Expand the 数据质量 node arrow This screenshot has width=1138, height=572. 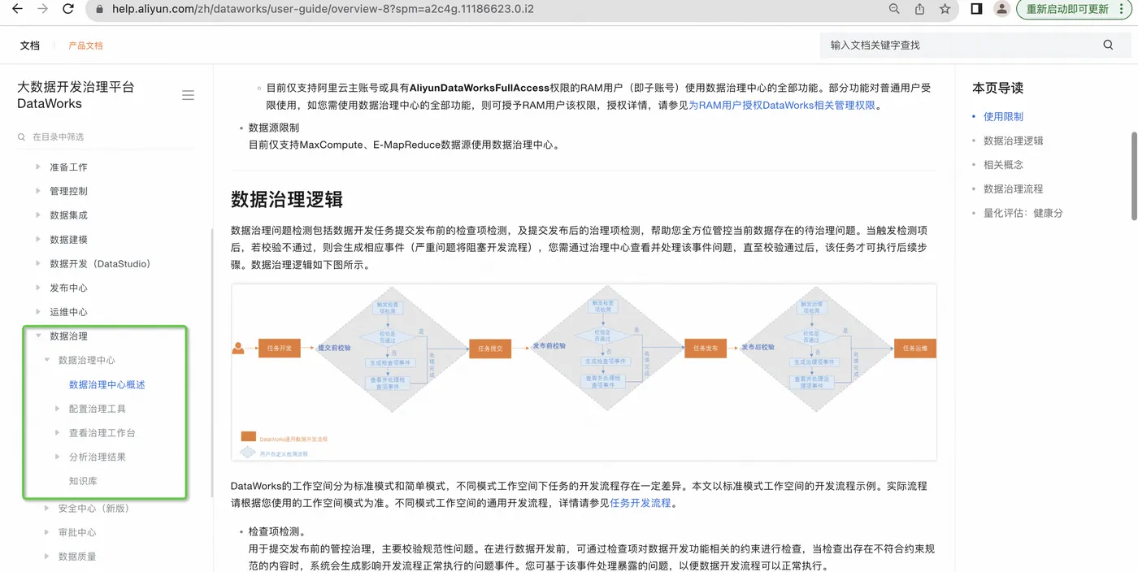pos(47,557)
